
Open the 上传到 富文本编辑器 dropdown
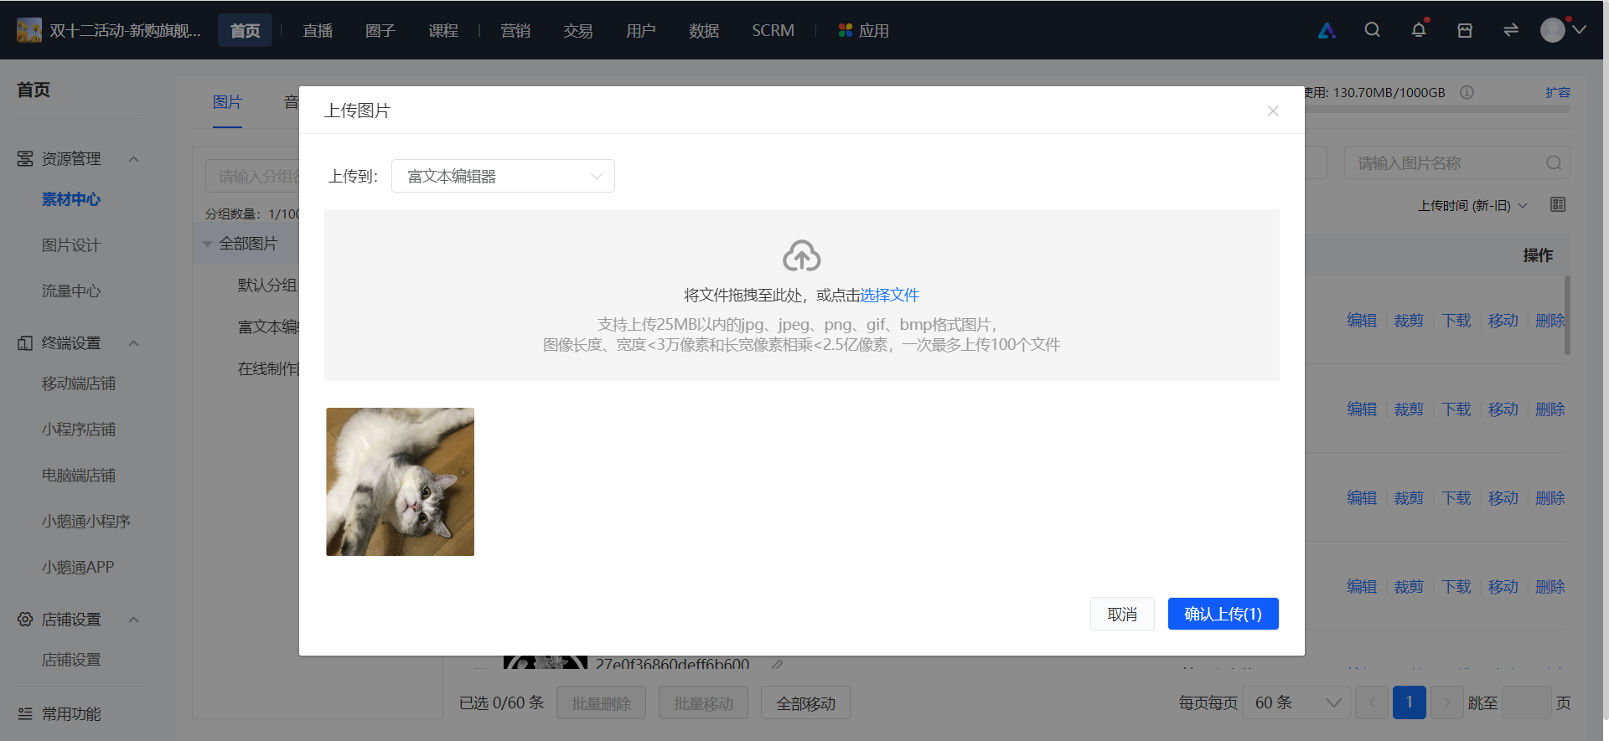pyautogui.click(x=503, y=176)
